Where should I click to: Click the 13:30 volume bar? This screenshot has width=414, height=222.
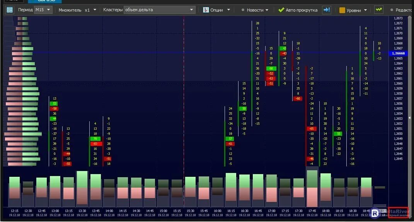82,188
